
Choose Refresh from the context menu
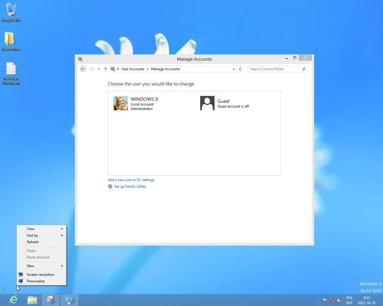[x=42, y=242]
